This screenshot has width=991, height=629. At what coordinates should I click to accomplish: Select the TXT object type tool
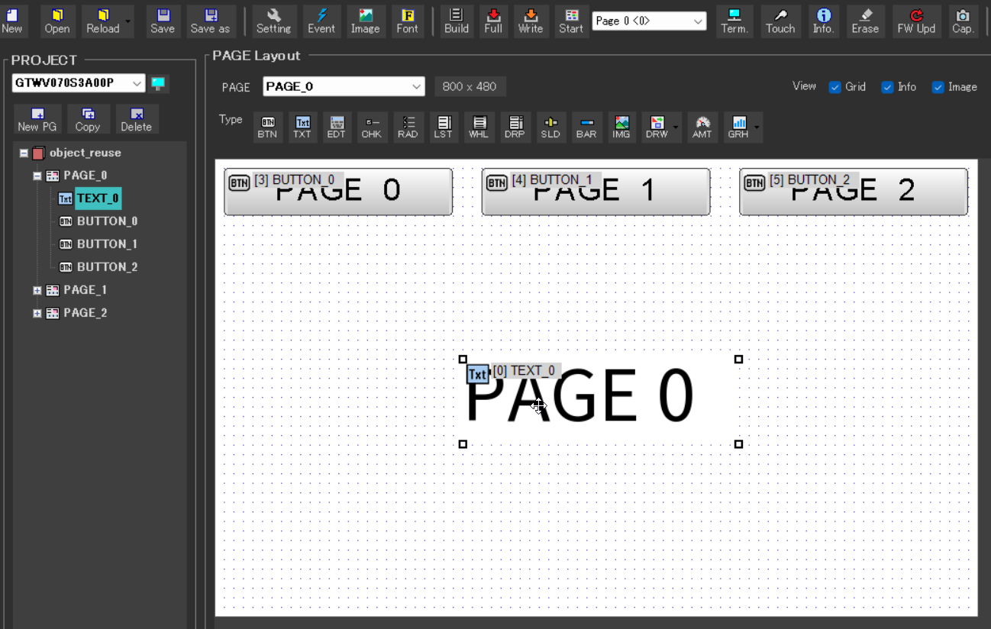click(302, 127)
